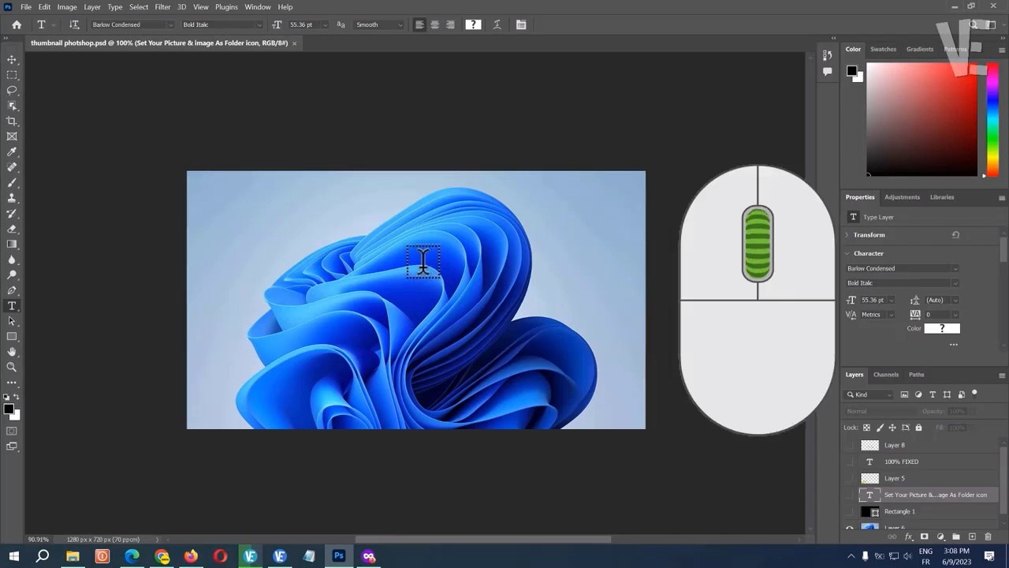Select the Eraser tool

[12, 229]
